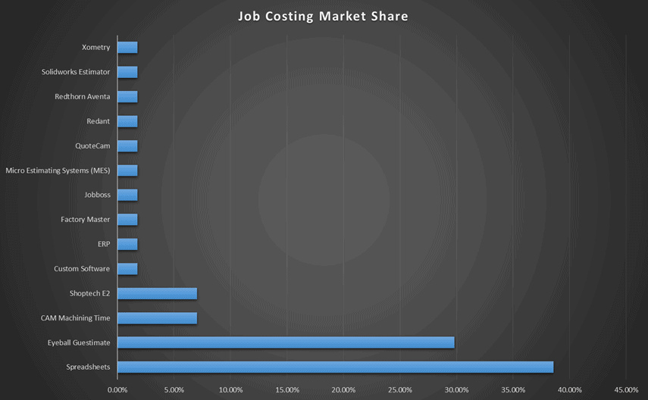Click the chart title Job Costing Market Share
This screenshot has height=400, width=648.
(323, 17)
